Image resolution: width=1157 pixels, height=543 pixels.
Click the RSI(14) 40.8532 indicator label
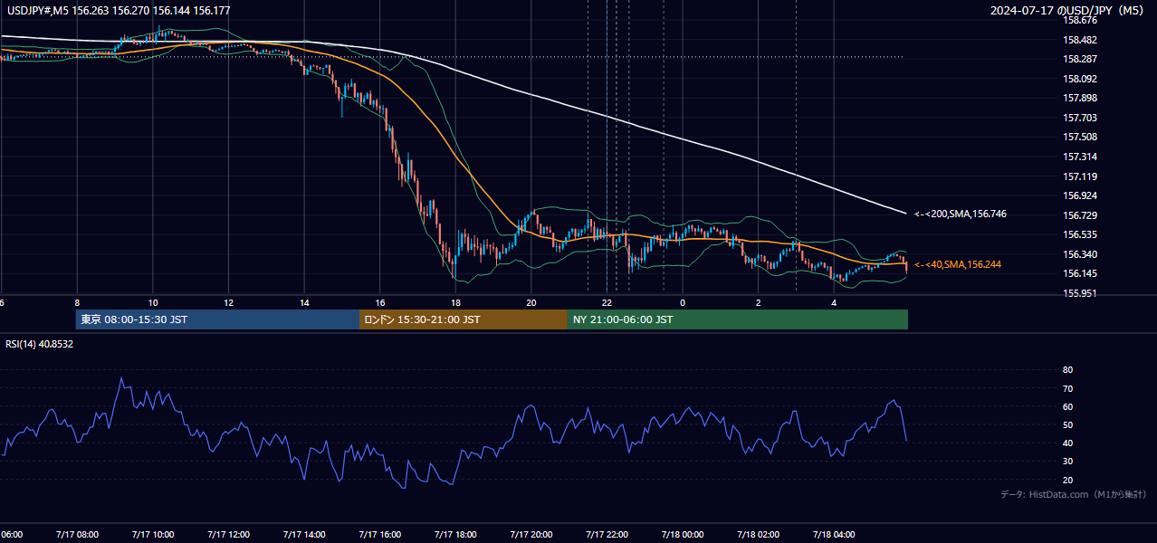pyautogui.click(x=40, y=344)
